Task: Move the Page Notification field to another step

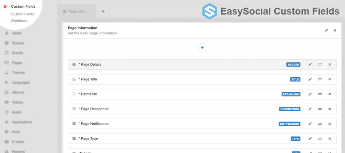Action: (320, 124)
